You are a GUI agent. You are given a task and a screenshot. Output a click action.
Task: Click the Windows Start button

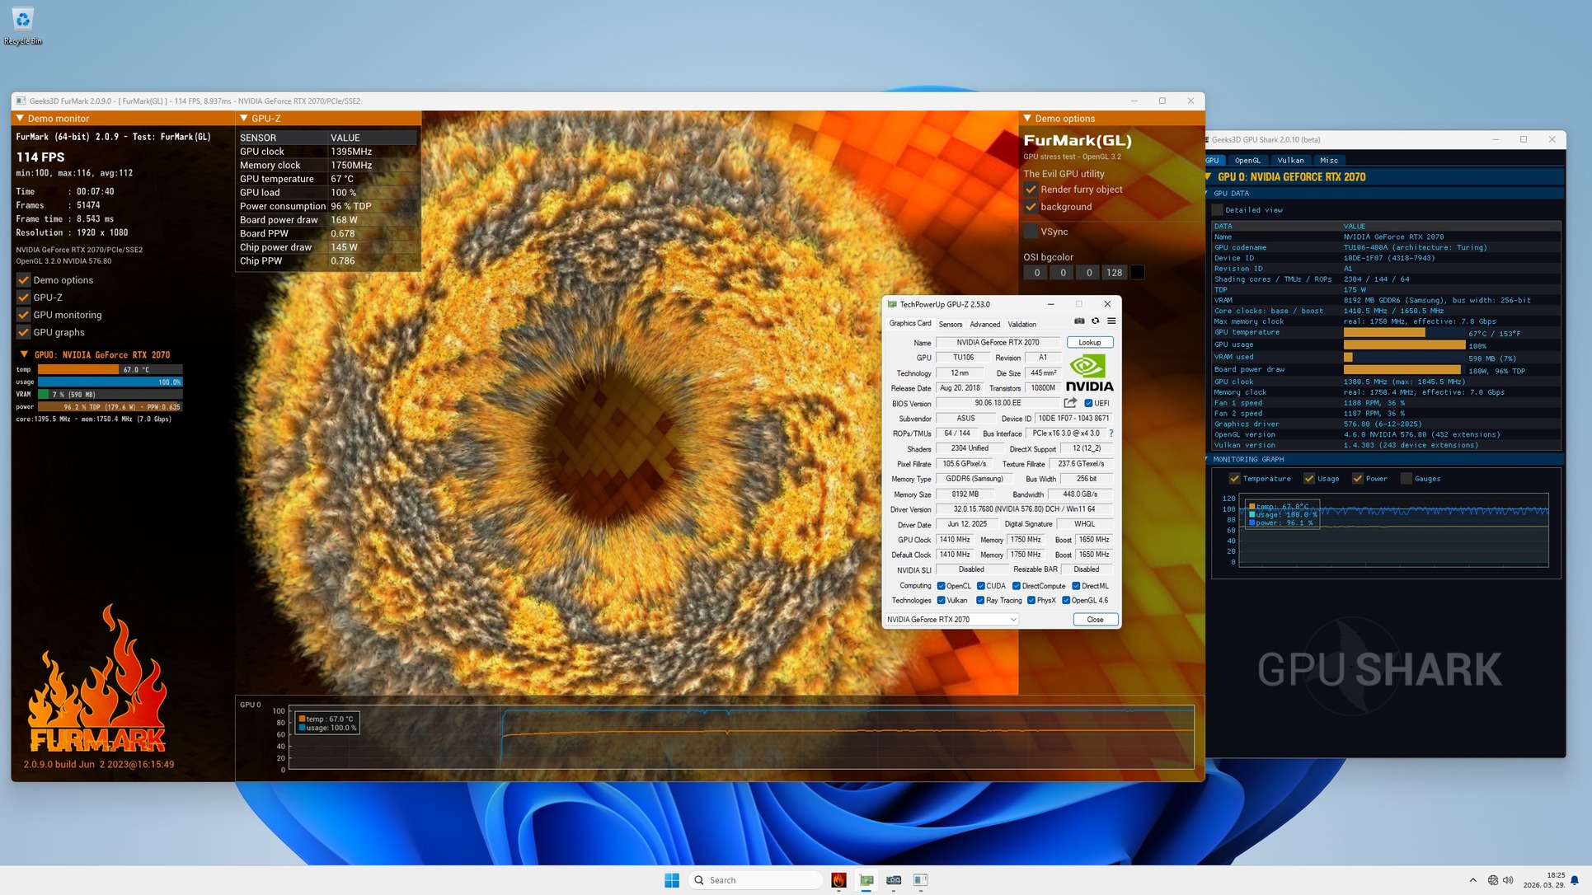point(672,880)
